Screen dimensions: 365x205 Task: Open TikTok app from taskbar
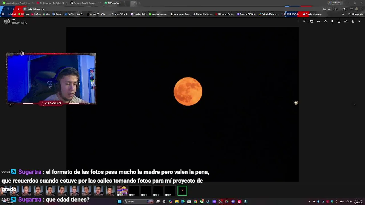pos(239,202)
